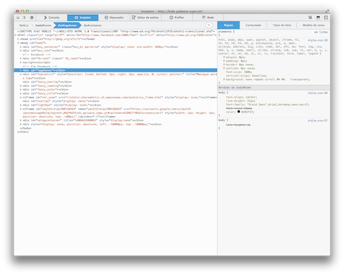Select div#logohover breadcrumb
This screenshot has width=344, height=275.
pos(67,25)
